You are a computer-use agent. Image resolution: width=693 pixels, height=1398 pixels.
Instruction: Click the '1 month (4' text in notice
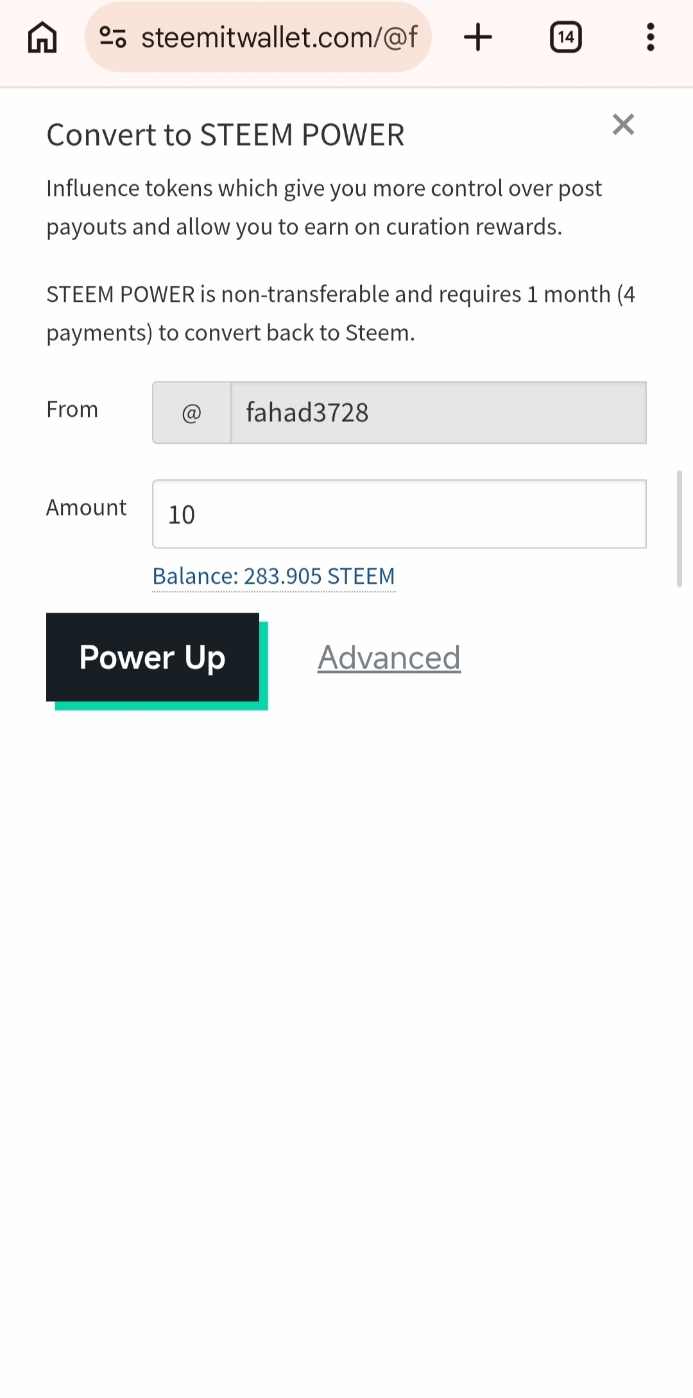[x=581, y=294]
